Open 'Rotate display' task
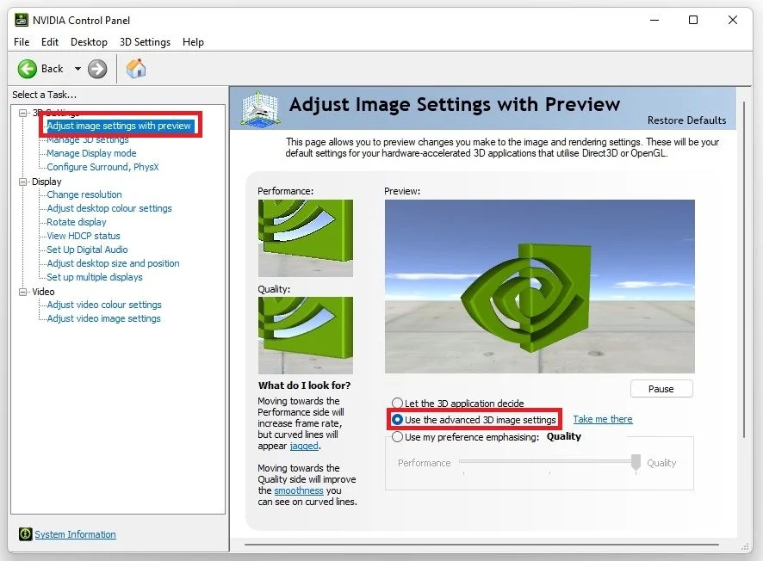763x561 pixels. point(77,222)
